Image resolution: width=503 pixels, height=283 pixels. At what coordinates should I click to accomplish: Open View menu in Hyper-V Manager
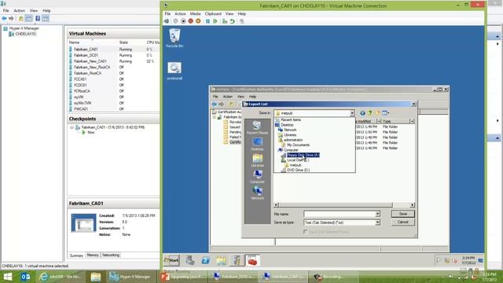coord(34,10)
